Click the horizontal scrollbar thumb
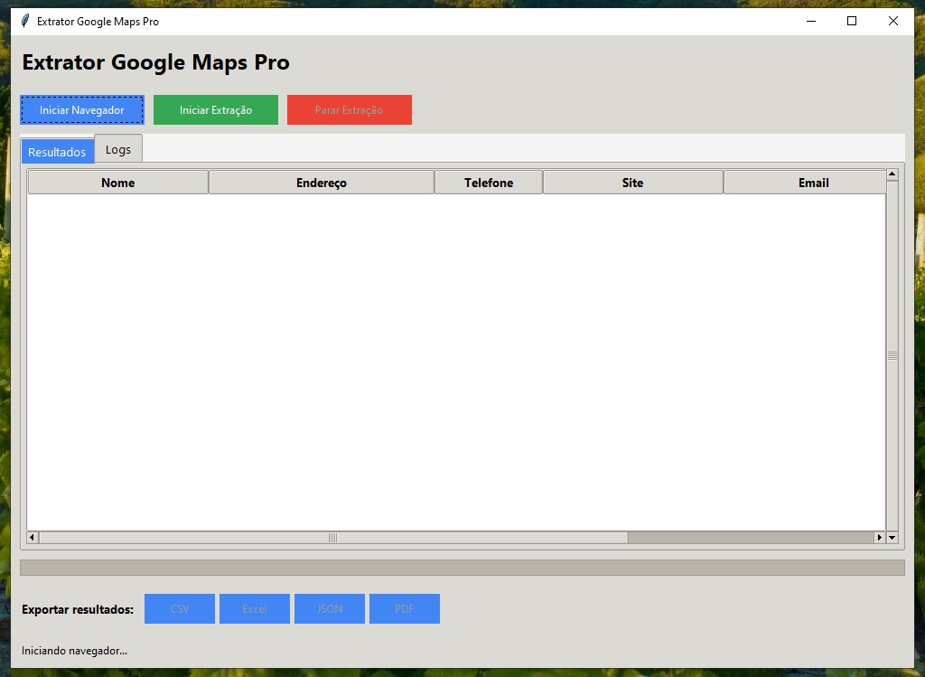The height and width of the screenshot is (677, 925). click(333, 538)
